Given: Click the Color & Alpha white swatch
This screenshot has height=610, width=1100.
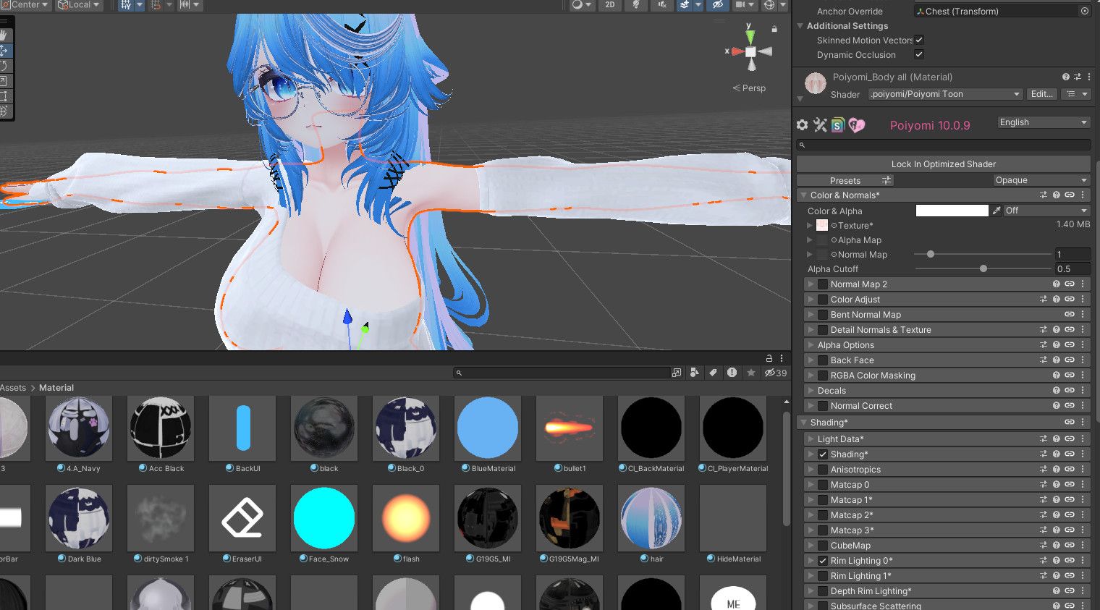Looking at the screenshot, I should click(x=952, y=211).
